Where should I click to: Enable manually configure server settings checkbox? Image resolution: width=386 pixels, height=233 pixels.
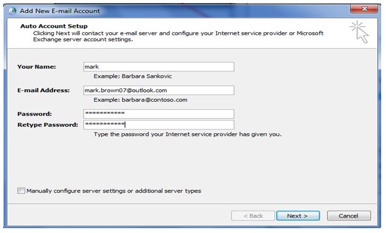[21, 191]
